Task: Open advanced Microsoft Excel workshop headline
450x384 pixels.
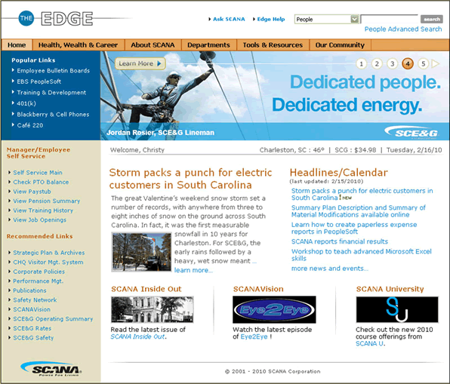Action: [x=362, y=255]
